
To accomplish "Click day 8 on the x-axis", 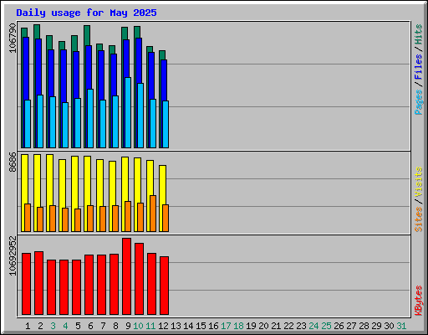I will pos(115,326).
